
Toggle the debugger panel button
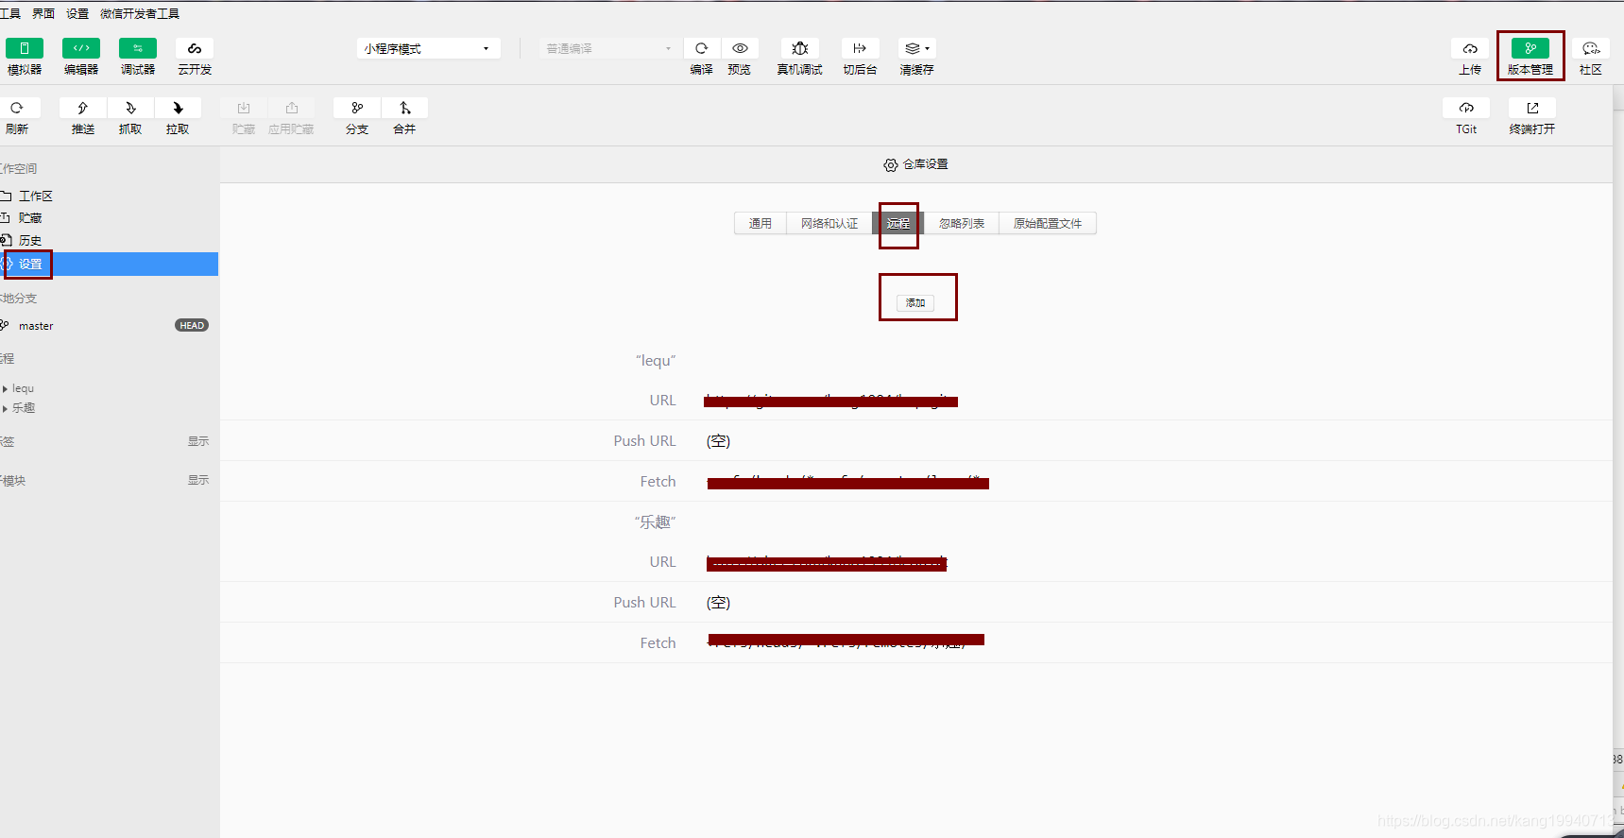point(138,48)
